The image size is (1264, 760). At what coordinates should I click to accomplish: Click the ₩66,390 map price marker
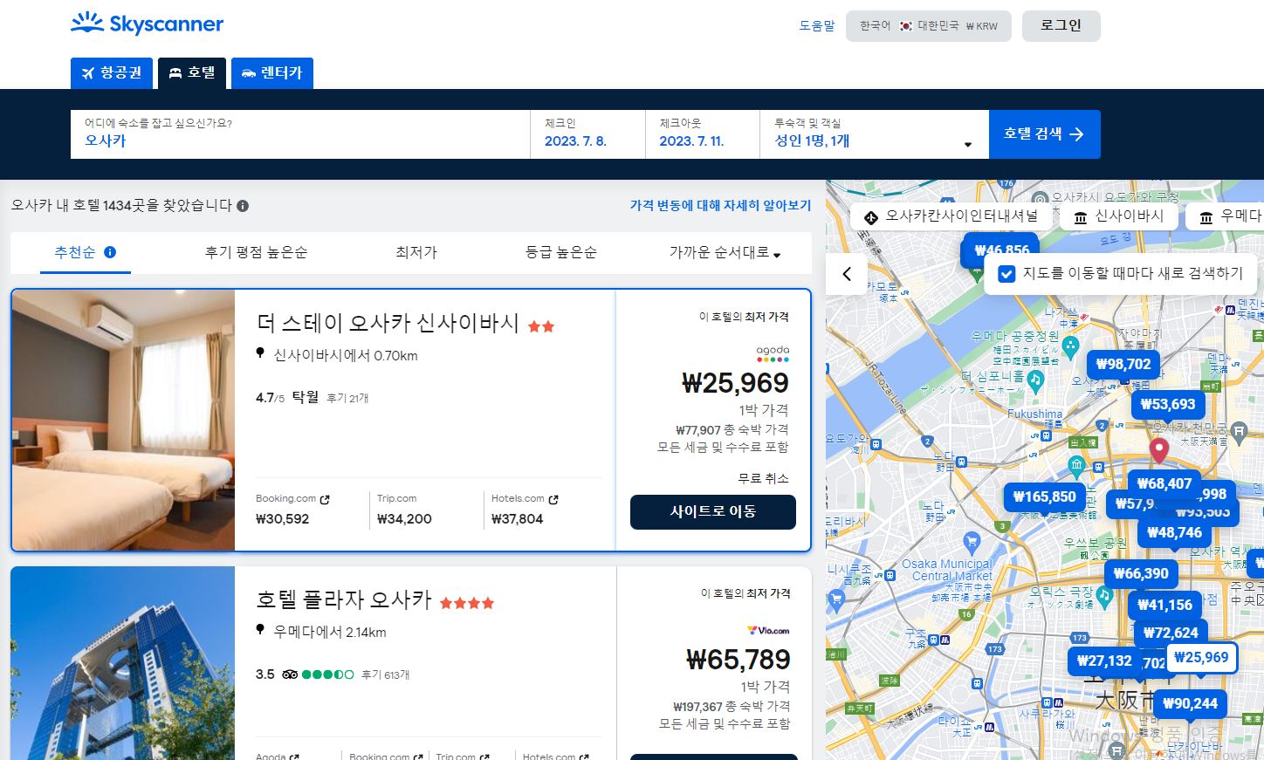1141,573
